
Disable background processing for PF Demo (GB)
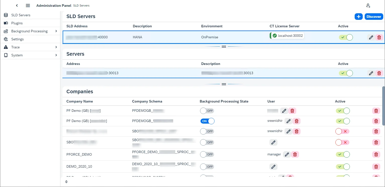[x=208, y=121]
